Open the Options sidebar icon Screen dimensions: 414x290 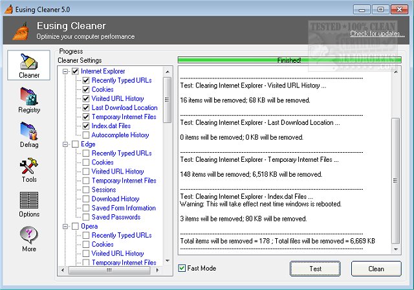point(29,203)
